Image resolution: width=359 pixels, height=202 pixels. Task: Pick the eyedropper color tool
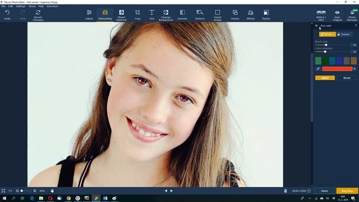click(x=318, y=68)
